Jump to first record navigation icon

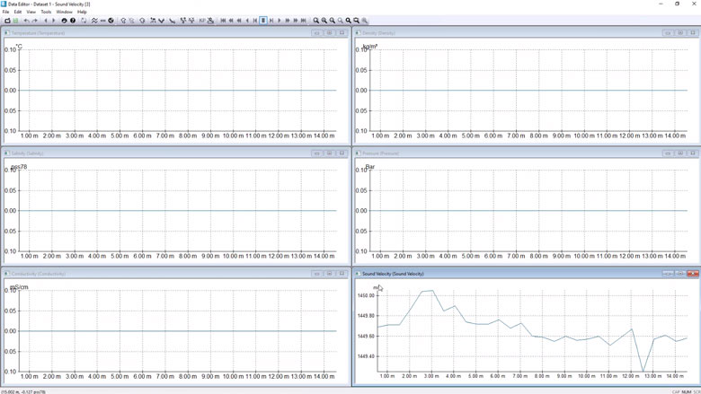(223, 21)
